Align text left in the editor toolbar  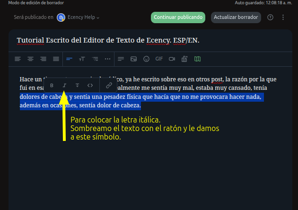click(x=18, y=59)
